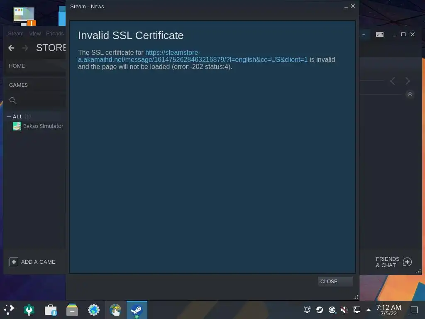Screen dimensions: 425x319
Task: Click the Bakso Simulator game icon
Action: 17,126
